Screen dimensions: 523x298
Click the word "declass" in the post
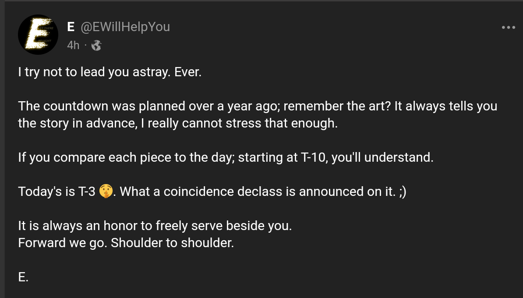coord(260,192)
